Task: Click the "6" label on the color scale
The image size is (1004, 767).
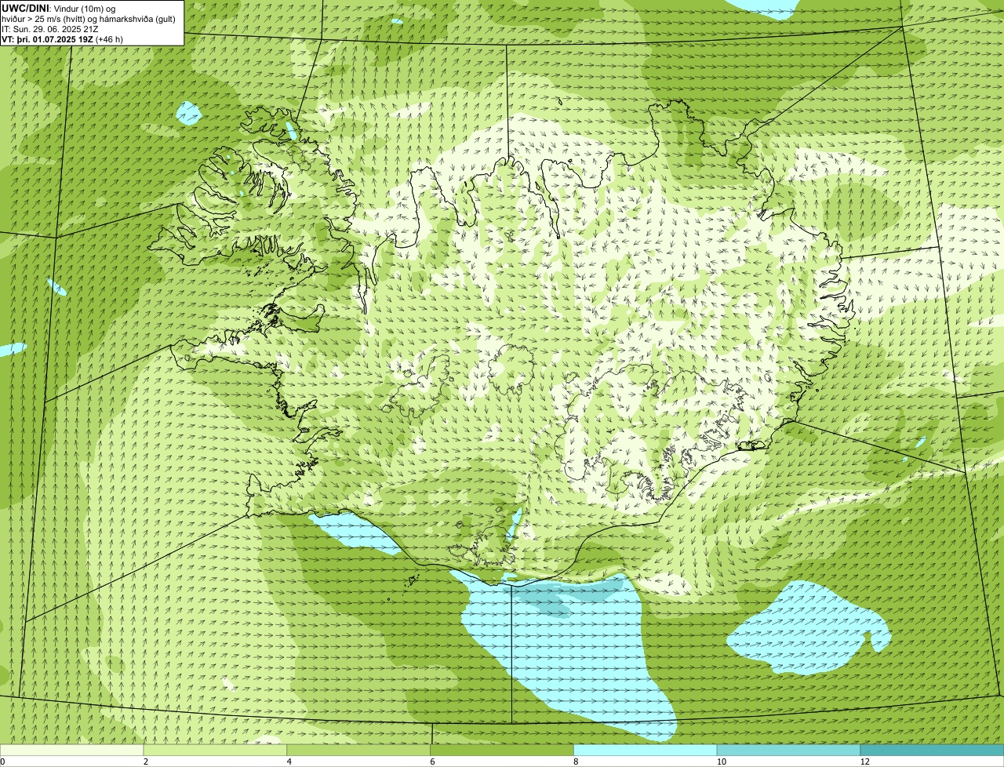Action: coord(432,762)
